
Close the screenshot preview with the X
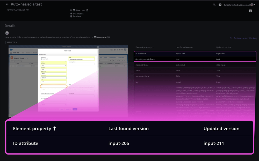(98, 47)
